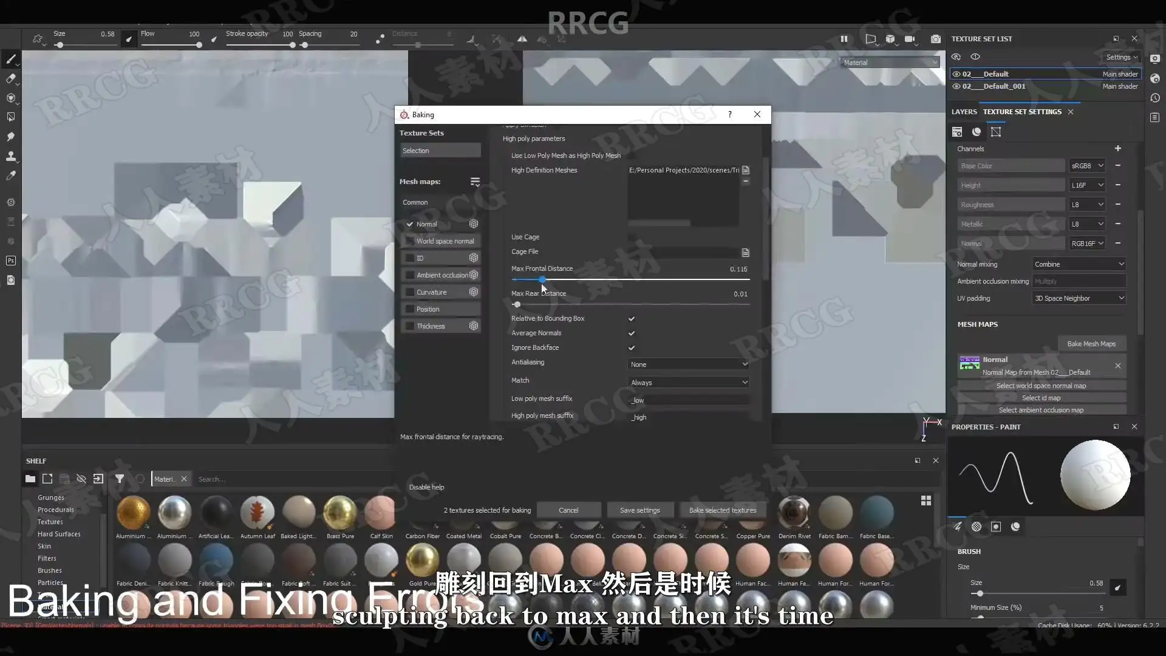The image size is (1166, 656).
Task: Browse for High Definition Meshes file
Action: pyautogui.click(x=746, y=170)
